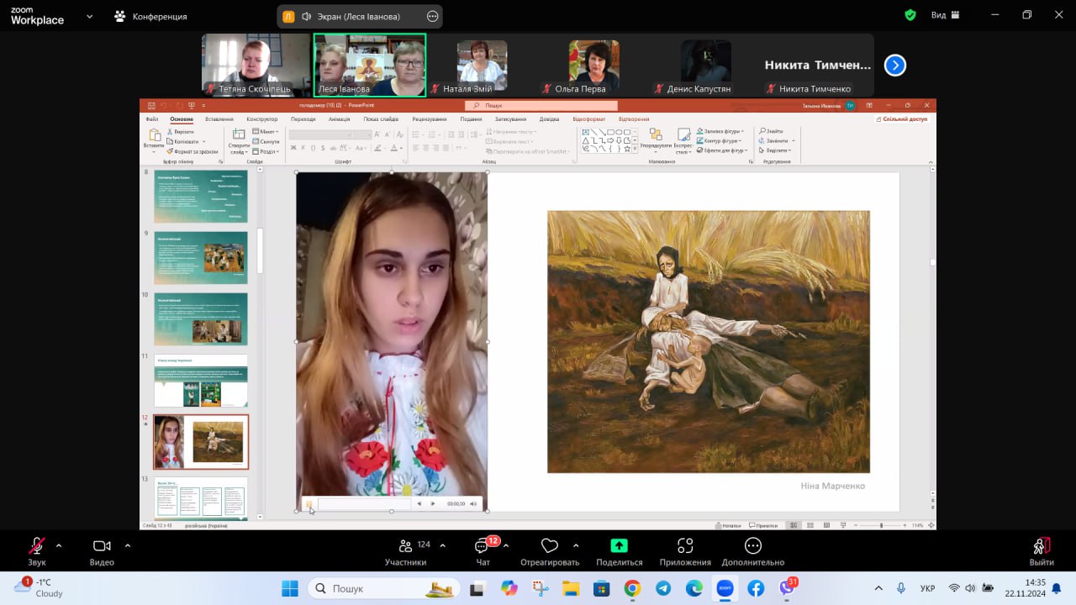The image size is (1076, 605).
Task: Adjust the PowerPoint zoom slider
Action: pos(882,525)
